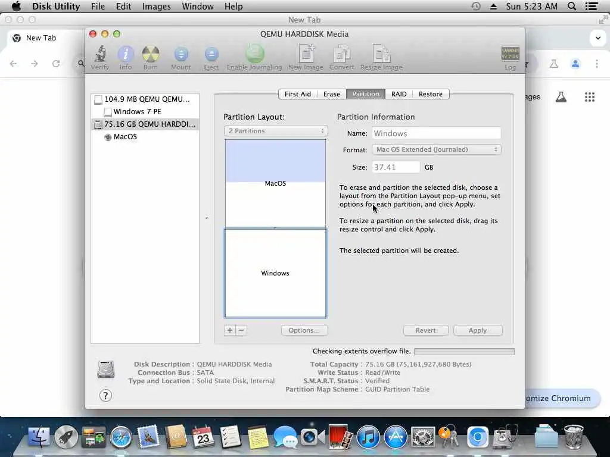The height and width of the screenshot is (457, 610).
Task: Select the Partition tab
Action: coord(366,94)
